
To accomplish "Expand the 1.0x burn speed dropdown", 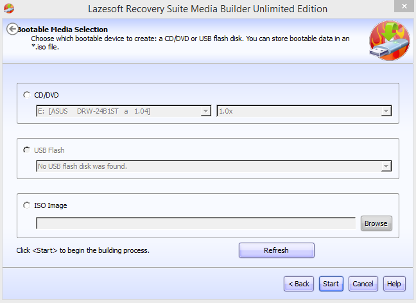I will [x=304, y=111].
